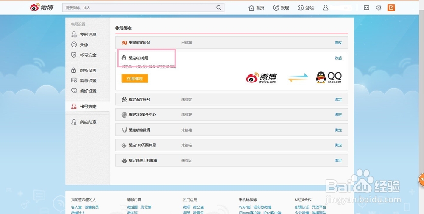The width and height of the screenshot is (424, 214).
Task: Click 绑定移动微博 text
Action: tap(139, 130)
